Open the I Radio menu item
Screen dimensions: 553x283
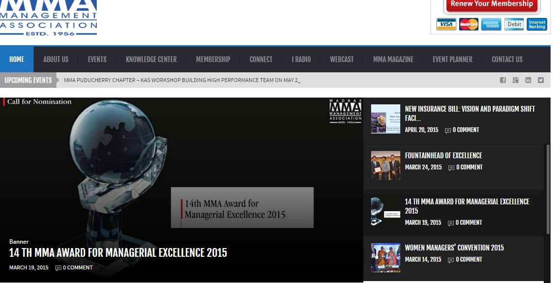[x=301, y=59]
